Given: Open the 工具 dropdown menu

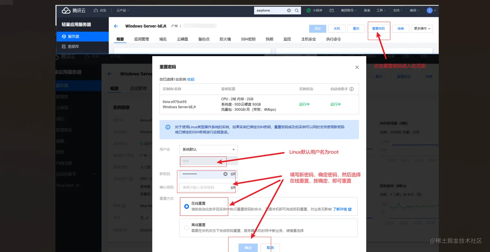Looking at the screenshot, I should [x=381, y=10].
